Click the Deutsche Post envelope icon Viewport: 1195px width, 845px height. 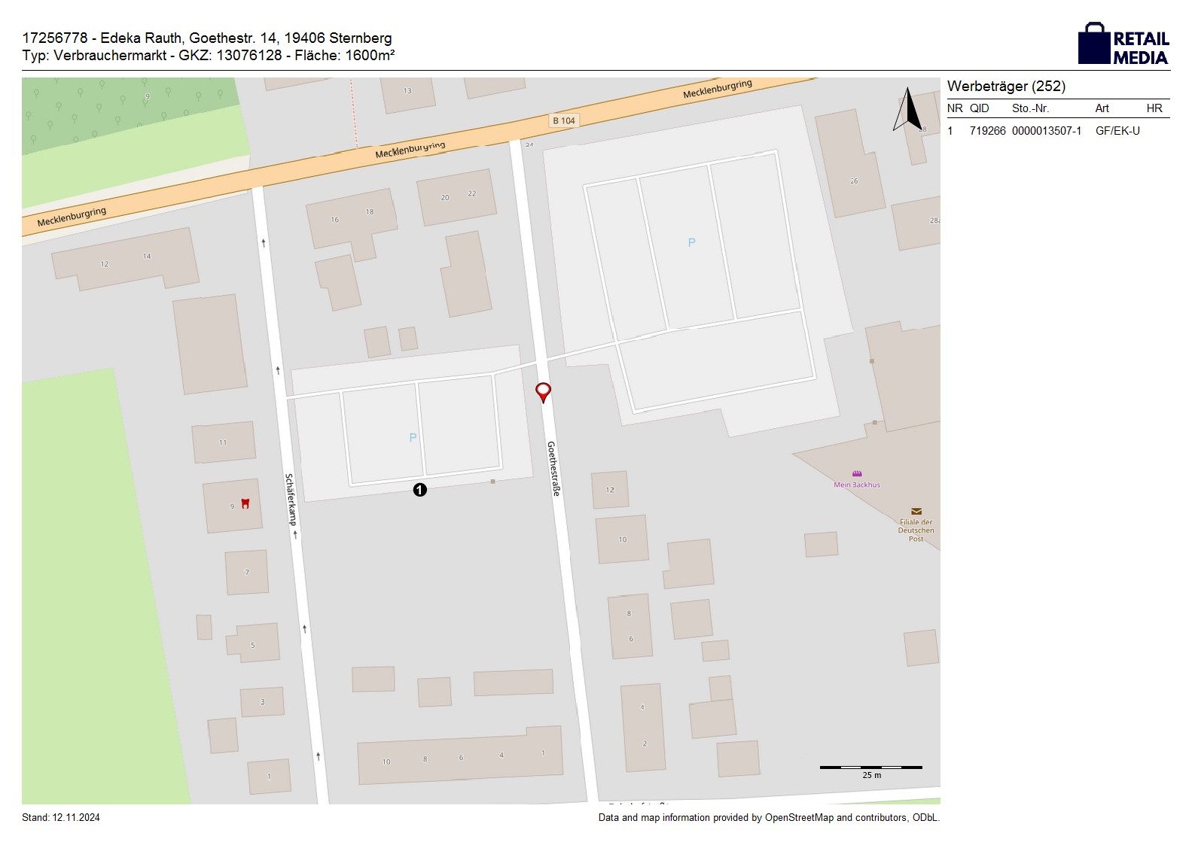tap(916, 512)
